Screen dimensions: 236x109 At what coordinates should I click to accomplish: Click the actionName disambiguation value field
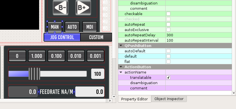[x=199, y=83]
